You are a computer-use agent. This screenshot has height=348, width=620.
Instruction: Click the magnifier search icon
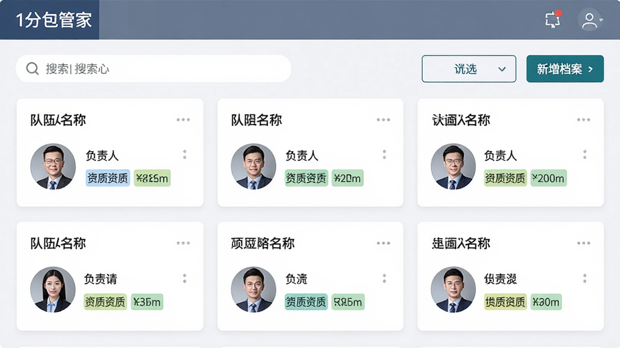coord(32,69)
